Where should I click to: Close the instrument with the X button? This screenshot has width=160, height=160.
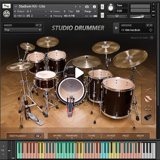click(x=154, y=4)
